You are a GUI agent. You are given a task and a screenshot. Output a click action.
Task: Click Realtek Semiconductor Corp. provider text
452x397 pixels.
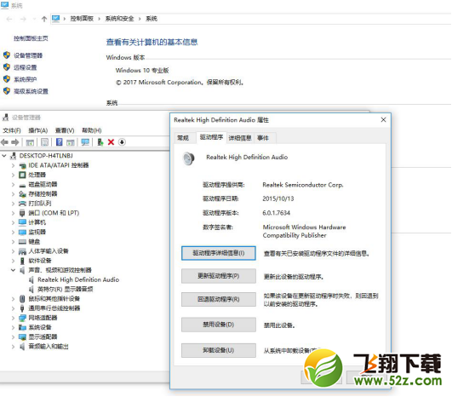click(x=303, y=185)
